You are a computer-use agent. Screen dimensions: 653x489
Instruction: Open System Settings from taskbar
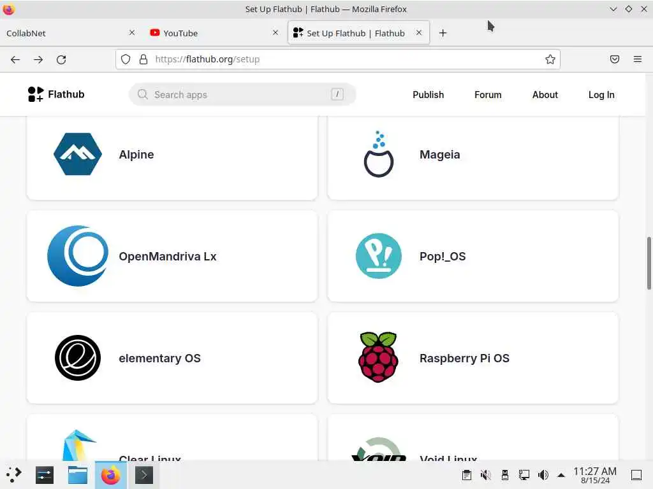point(45,475)
